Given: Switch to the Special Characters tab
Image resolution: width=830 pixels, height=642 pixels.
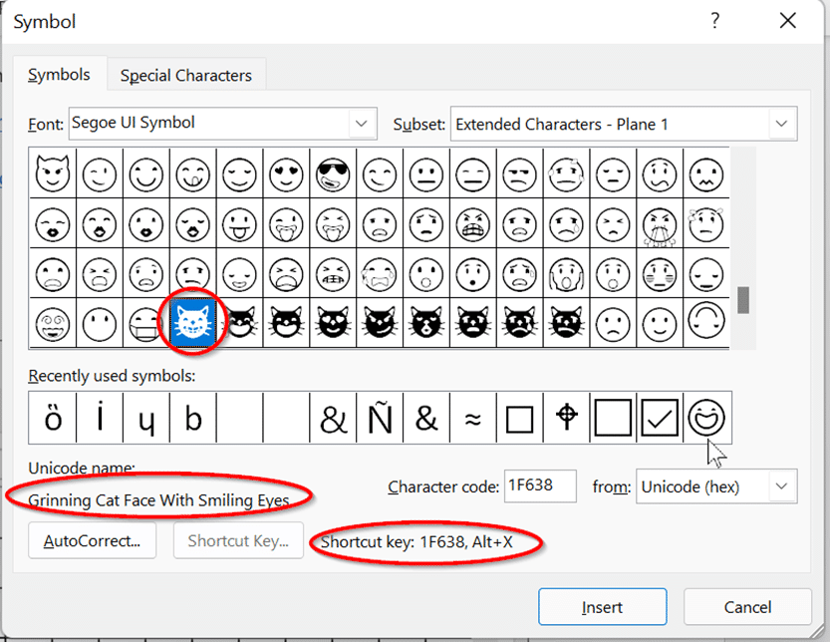Looking at the screenshot, I should 186,76.
